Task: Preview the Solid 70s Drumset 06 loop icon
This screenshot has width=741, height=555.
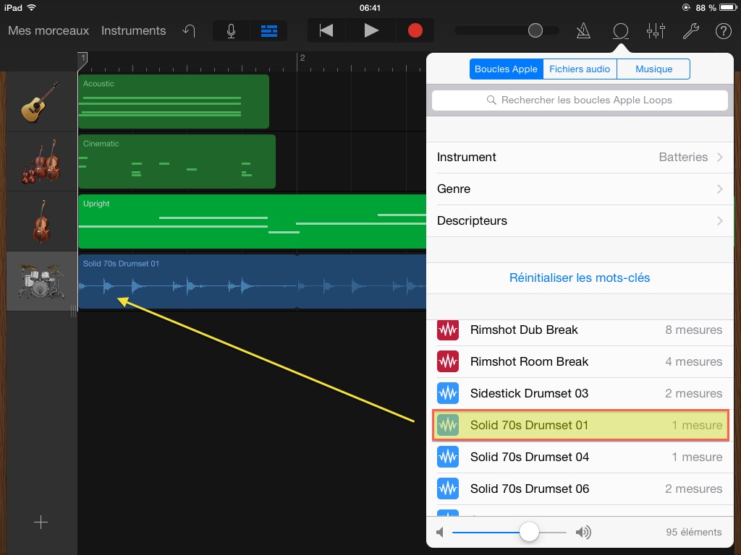Action: click(447, 489)
